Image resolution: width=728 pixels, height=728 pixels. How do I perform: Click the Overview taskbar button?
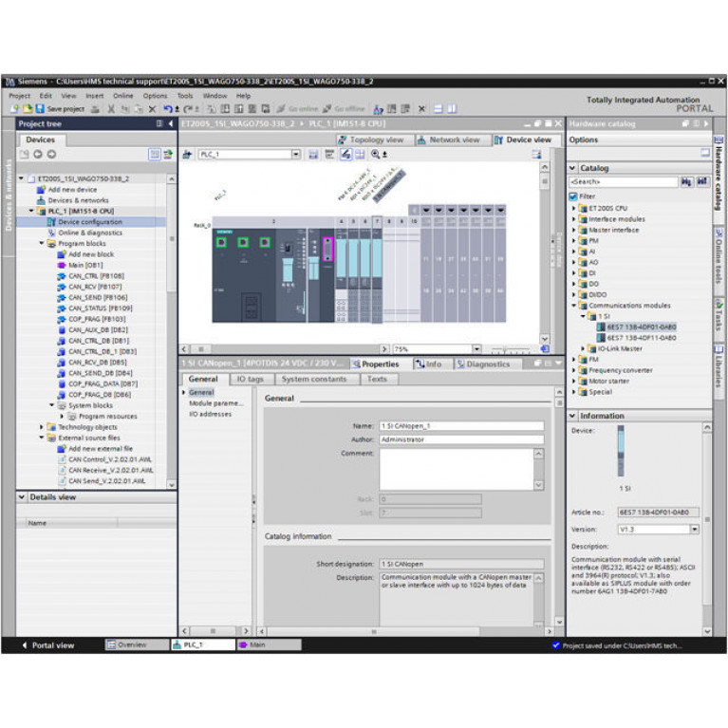pos(137,644)
